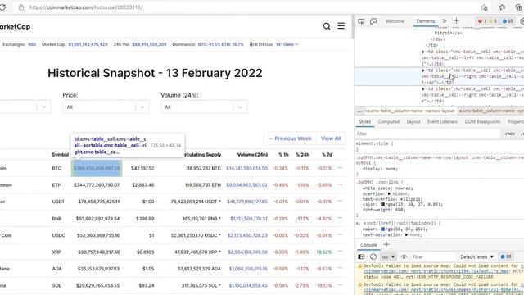The image size is (524, 295).
Task: Select the Console drawer tab
Action: 368,245
